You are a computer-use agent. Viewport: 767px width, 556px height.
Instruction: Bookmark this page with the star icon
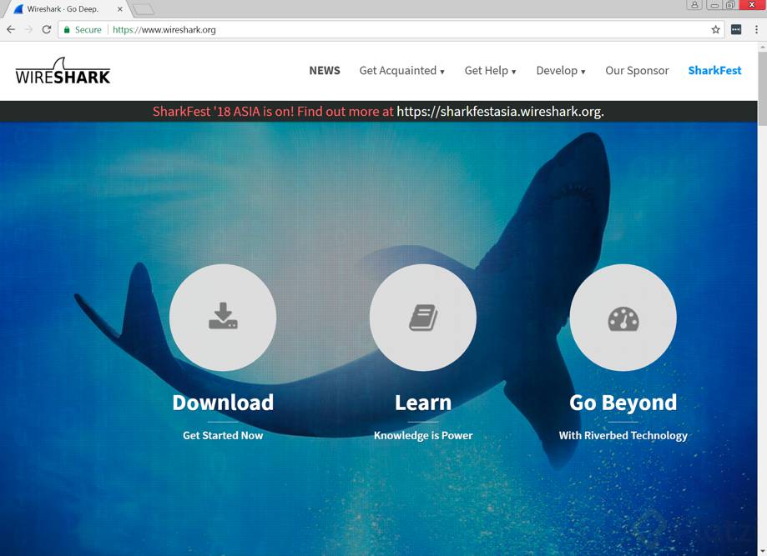tap(715, 29)
